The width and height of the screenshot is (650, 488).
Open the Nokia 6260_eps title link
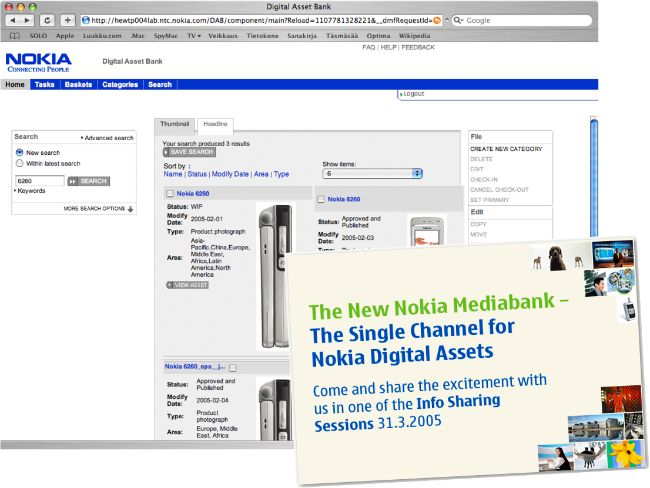coord(195,367)
